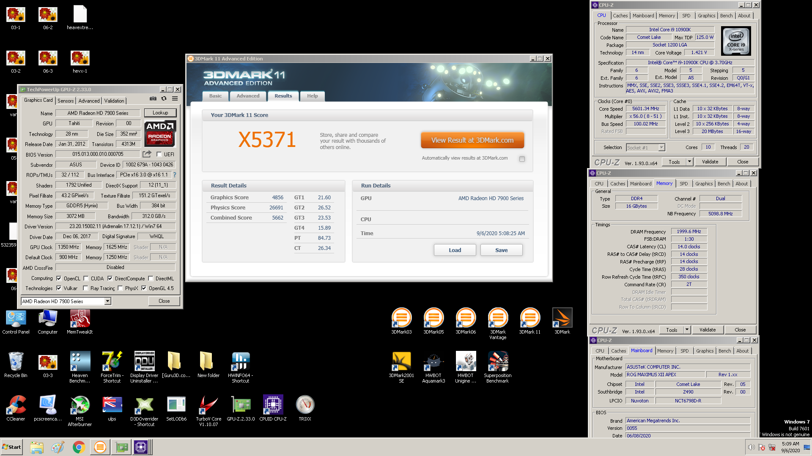Open the GPU selection dropdown in GPU-Z
Screen dimensions: 812x456
coord(108,301)
